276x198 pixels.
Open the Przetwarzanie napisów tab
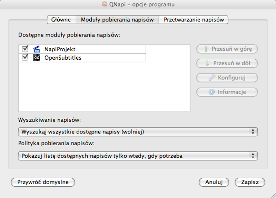click(194, 19)
